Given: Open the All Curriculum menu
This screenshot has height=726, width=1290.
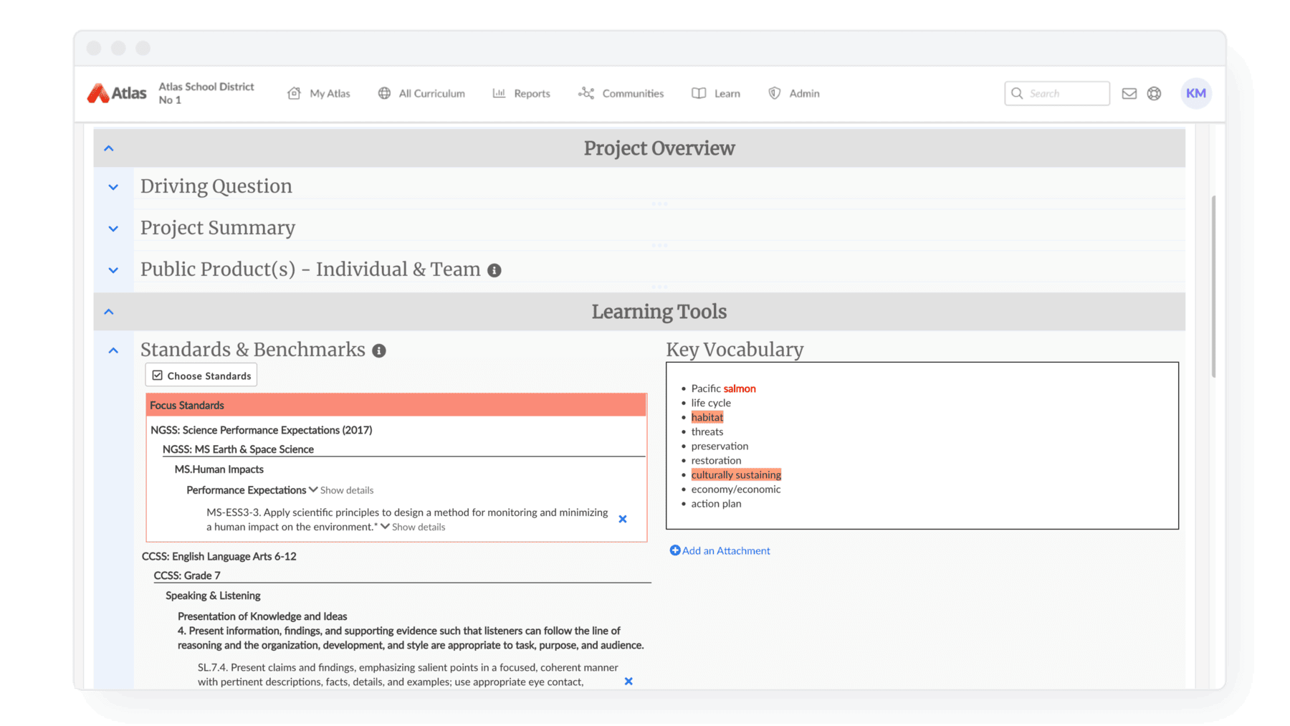Looking at the screenshot, I should click(x=421, y=93).
